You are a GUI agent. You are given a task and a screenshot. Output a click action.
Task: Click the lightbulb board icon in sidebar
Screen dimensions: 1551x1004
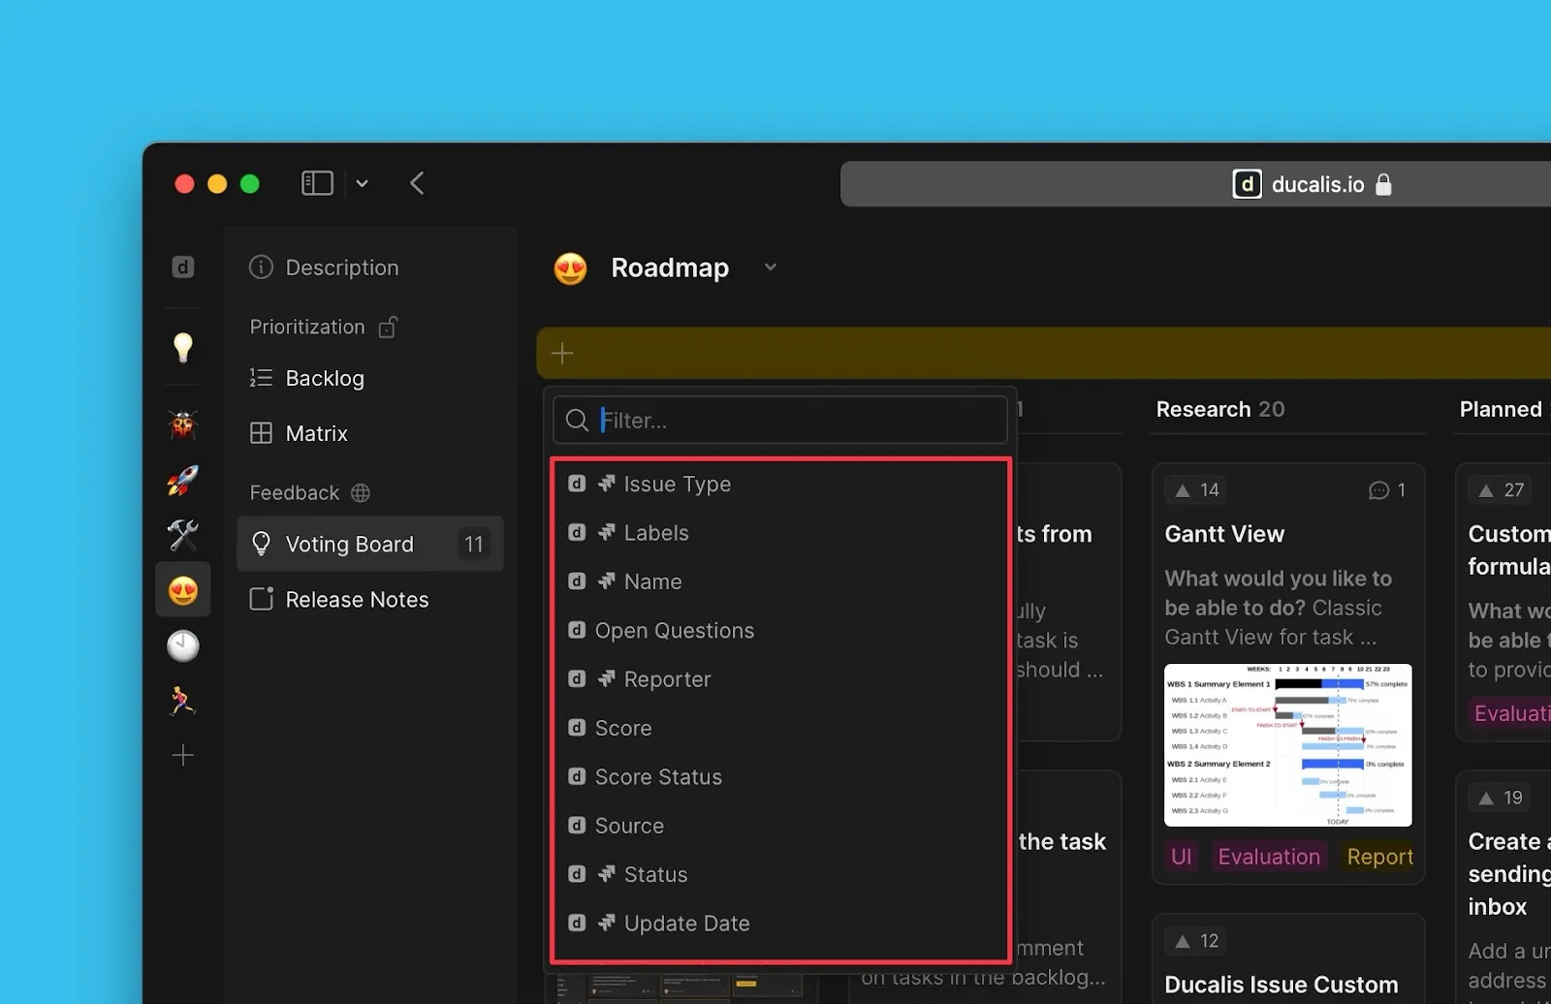click(182, 347)
